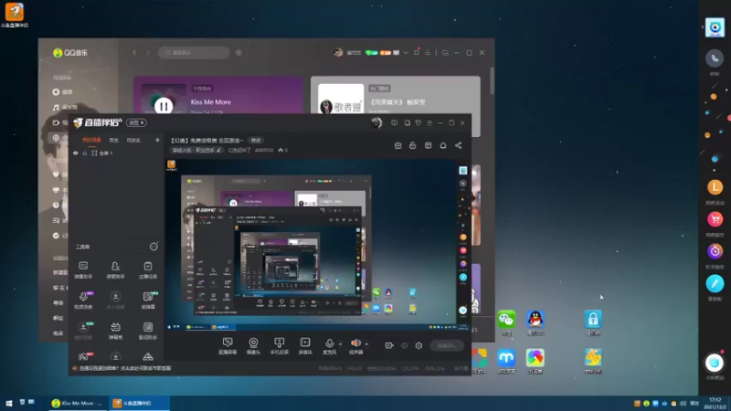Viewport: 731px width, 411px height.
Task: Open feedback message icon in 直播伴侣 title bar
Action: [395, 123]
